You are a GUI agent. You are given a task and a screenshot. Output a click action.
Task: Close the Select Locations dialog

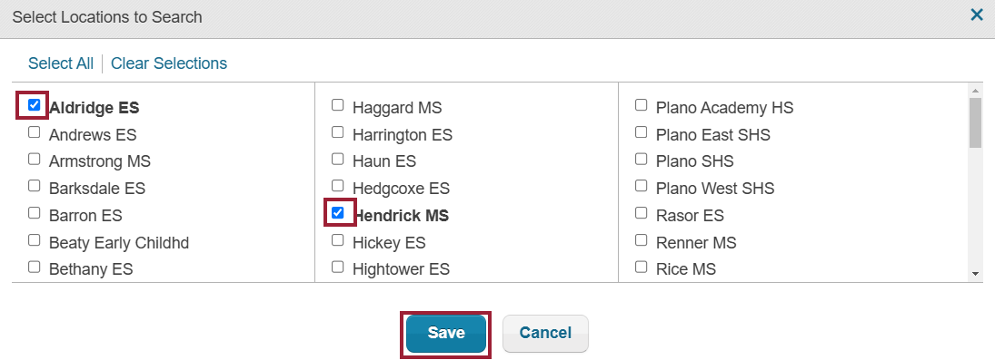point(977,15)
